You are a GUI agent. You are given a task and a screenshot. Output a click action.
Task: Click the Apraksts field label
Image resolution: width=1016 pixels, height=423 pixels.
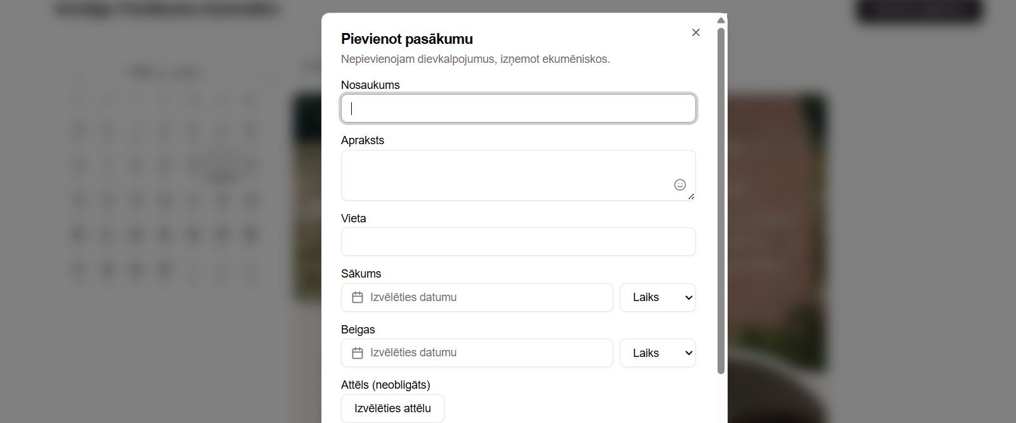[x=362, y=140]
